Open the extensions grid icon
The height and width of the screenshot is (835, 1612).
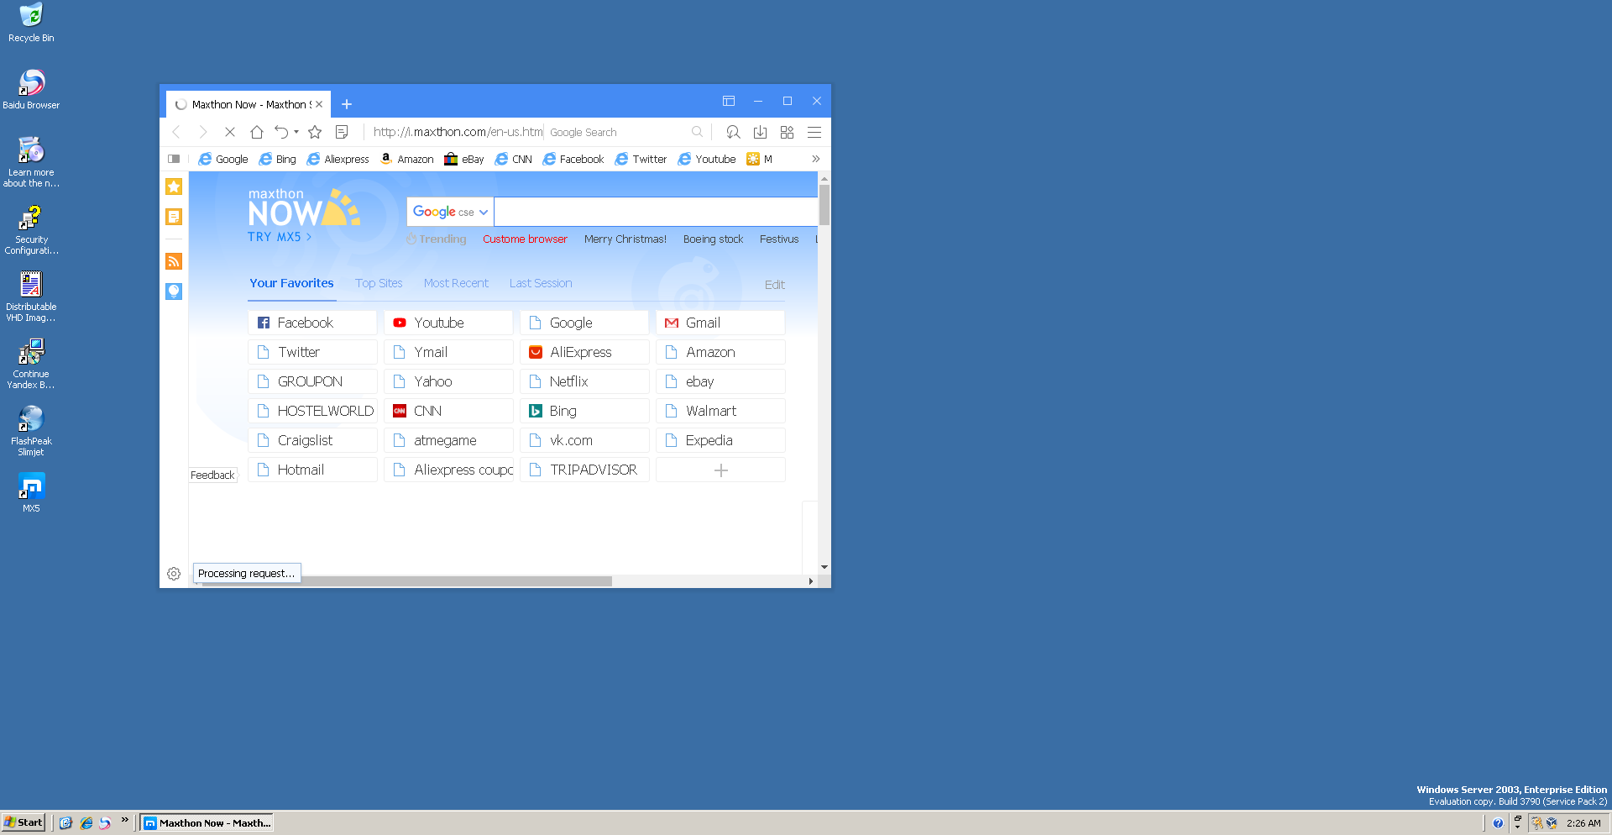coord(787,132)
